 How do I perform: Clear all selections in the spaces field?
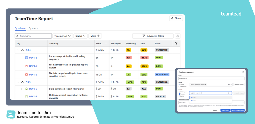coord(229,84)
